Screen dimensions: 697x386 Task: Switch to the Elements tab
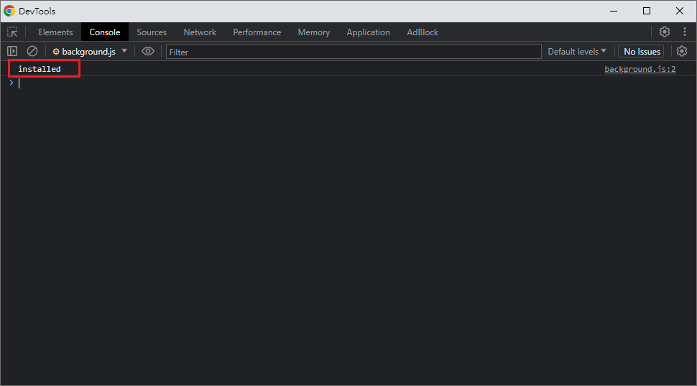click(55, 32)
